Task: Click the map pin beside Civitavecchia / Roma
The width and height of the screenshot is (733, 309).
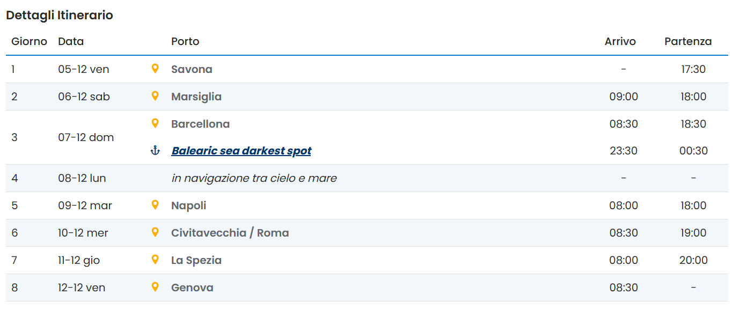Action: point(155,232)
